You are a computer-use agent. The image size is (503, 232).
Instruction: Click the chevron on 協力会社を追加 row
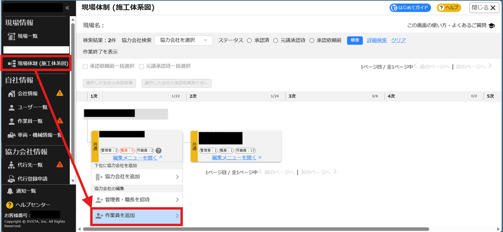tap(177, 177)
